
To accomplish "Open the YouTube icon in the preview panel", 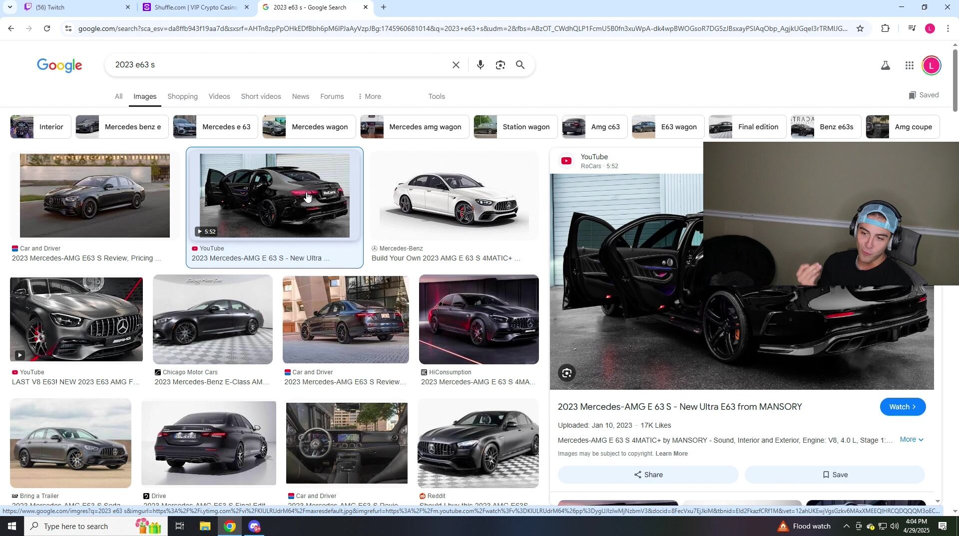I will [566, 161].
